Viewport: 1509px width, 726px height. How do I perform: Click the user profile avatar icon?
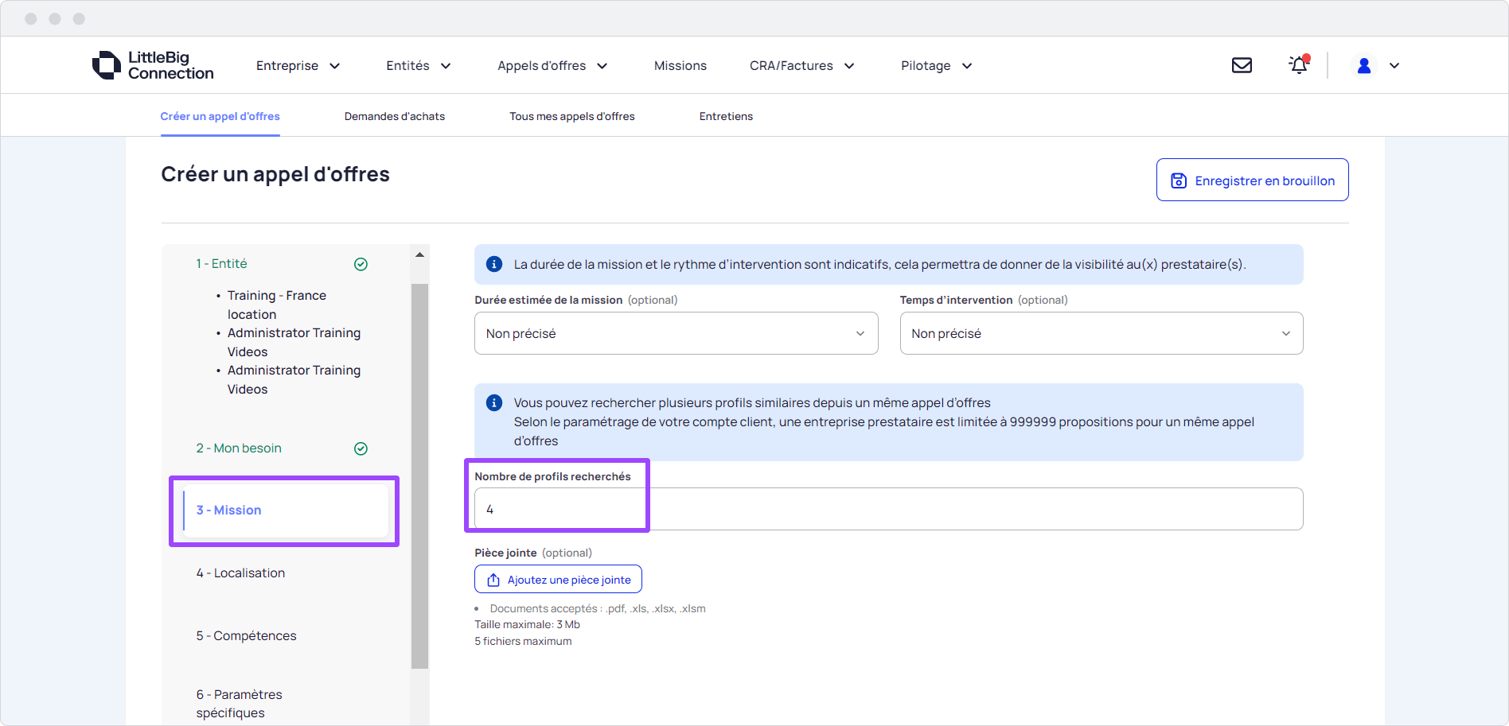click(x=1364, y=65)
